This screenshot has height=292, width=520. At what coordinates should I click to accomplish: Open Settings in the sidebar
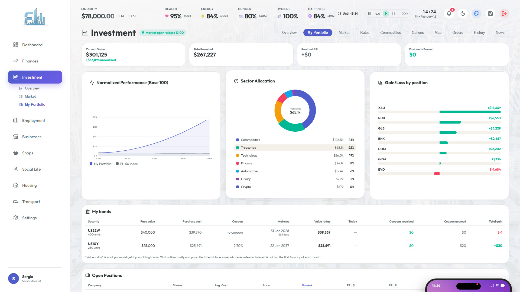point(35,218)
